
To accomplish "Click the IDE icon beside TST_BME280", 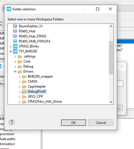I will [x=15, y=51].
